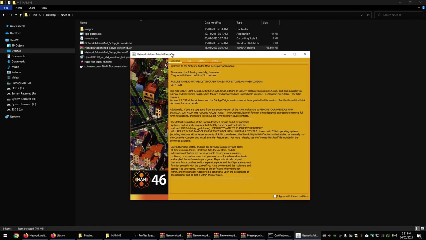Select NetworkAddonMod_Setup_Version46.jar file
Screen dimensions: 426x240
[x=108, y=48]
